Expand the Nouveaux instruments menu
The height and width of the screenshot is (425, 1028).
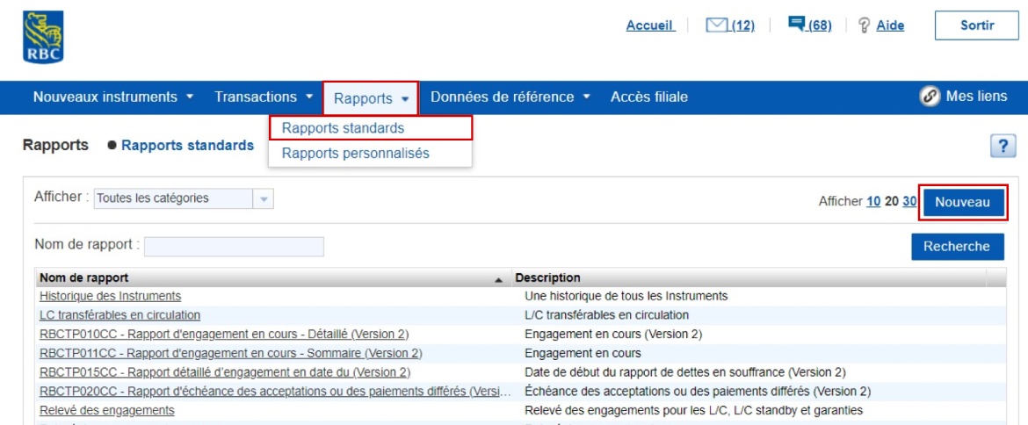[x=113, y=97]
